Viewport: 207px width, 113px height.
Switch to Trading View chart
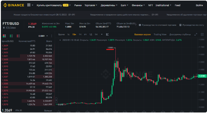click(160, 34)
